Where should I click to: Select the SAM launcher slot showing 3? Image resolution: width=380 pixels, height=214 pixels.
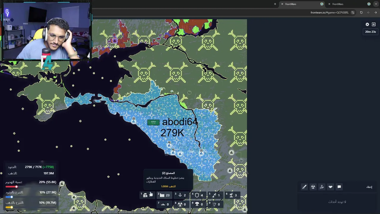[x=233, y=195]
